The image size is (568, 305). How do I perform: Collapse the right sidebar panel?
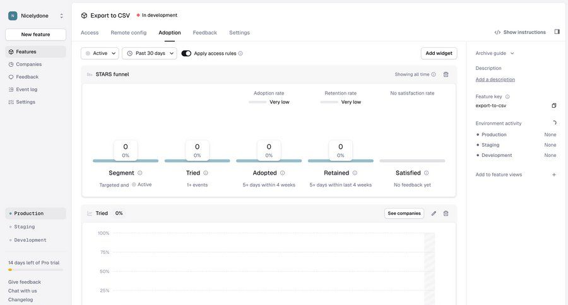tap(557, 32)
